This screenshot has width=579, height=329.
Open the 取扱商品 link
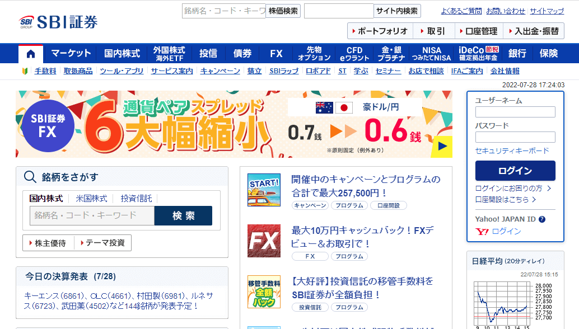pyautogui.click(x=78, y=71)
